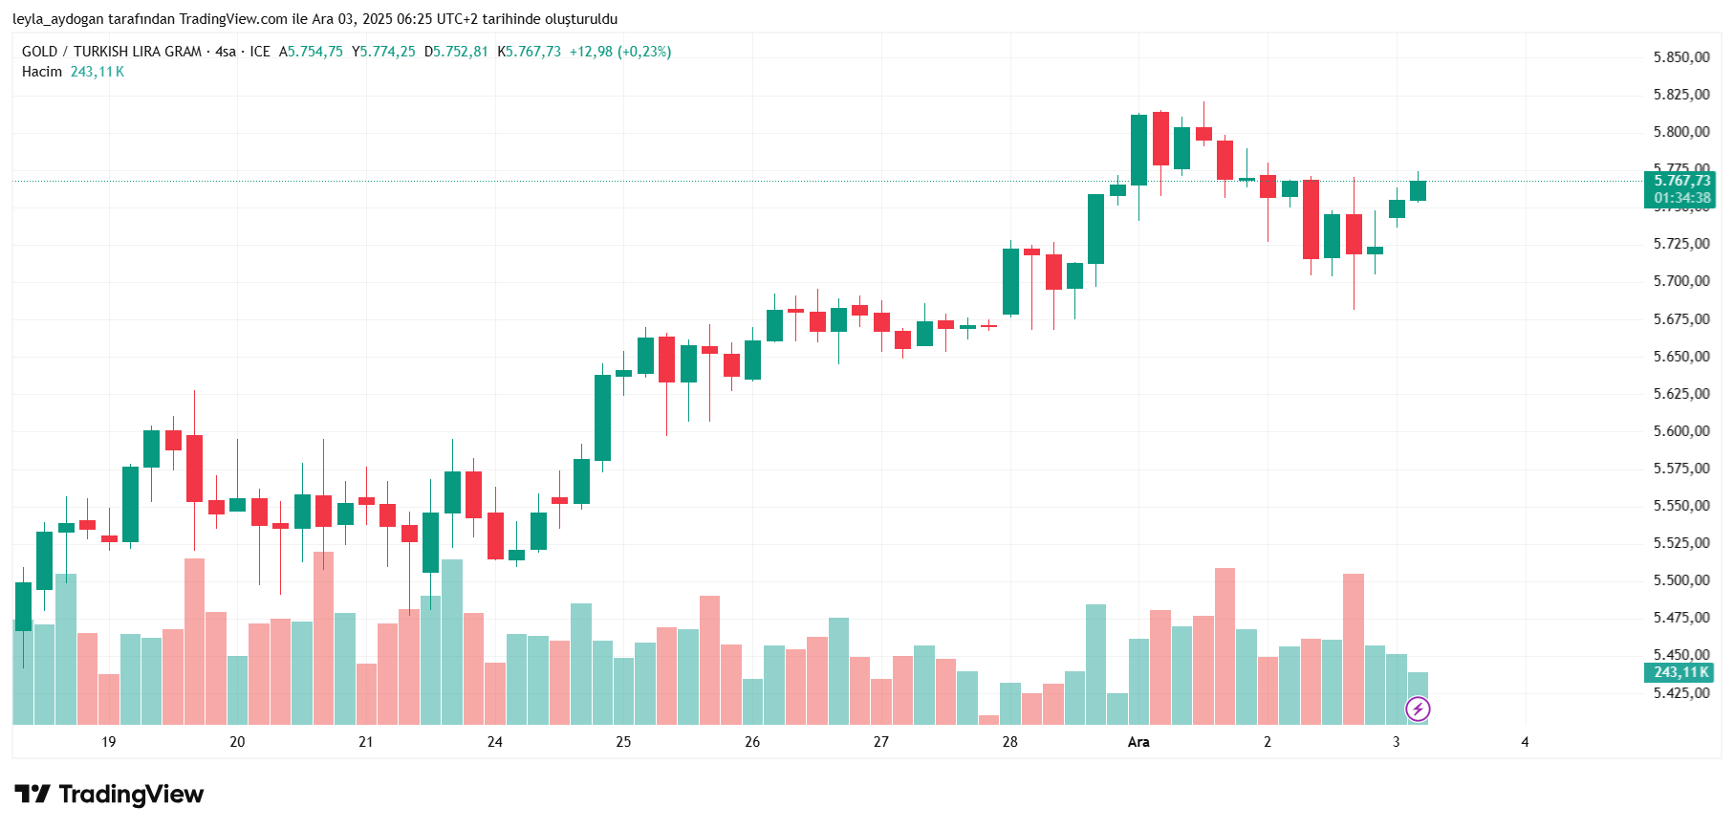Select date 28 on the time axis
Viewport: 1734px width, 830px height.
click(1010, 742)
